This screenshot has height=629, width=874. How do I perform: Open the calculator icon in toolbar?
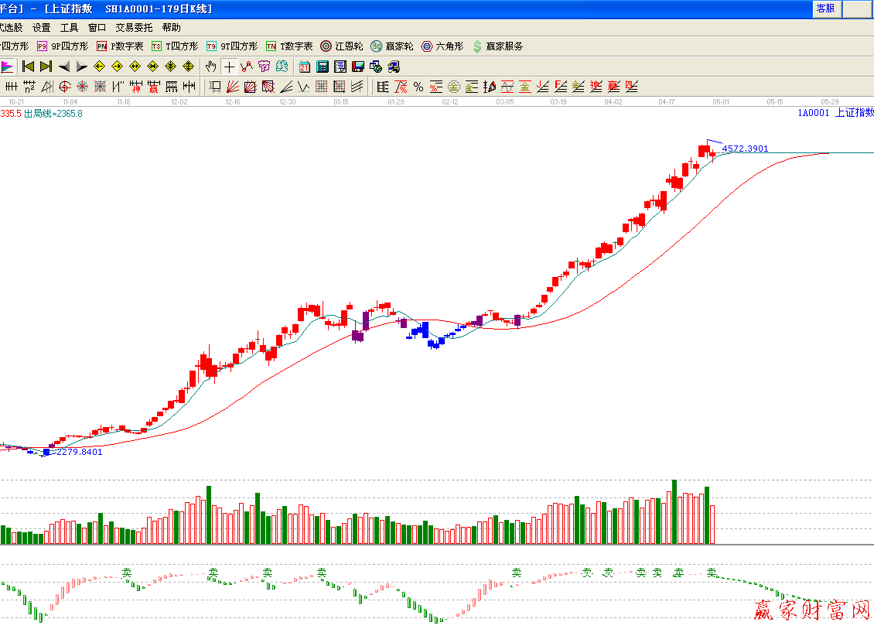[x=322, y=67]
